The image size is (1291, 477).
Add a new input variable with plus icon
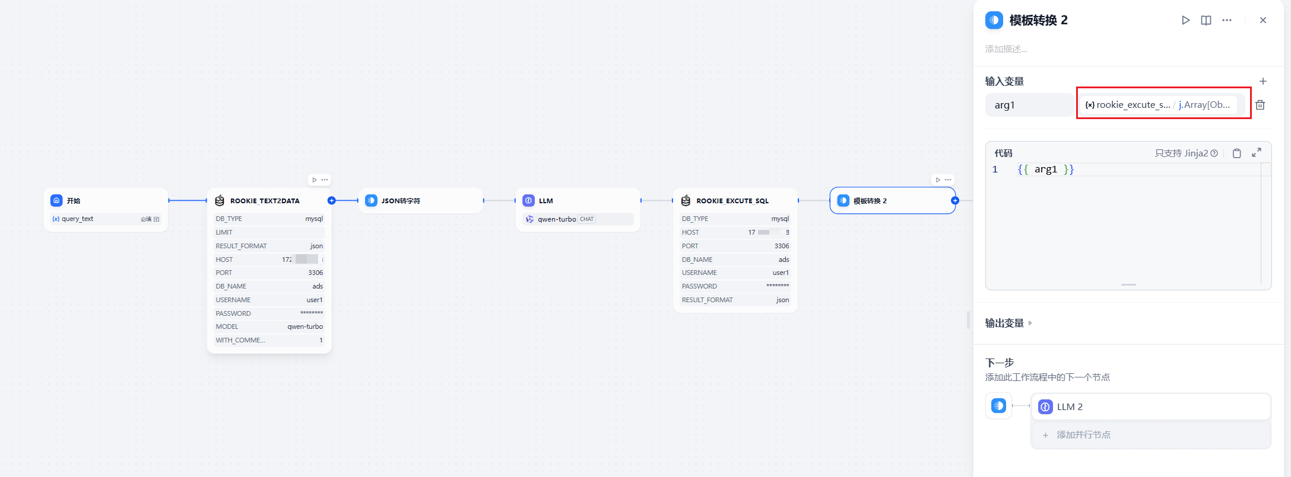1263,81
